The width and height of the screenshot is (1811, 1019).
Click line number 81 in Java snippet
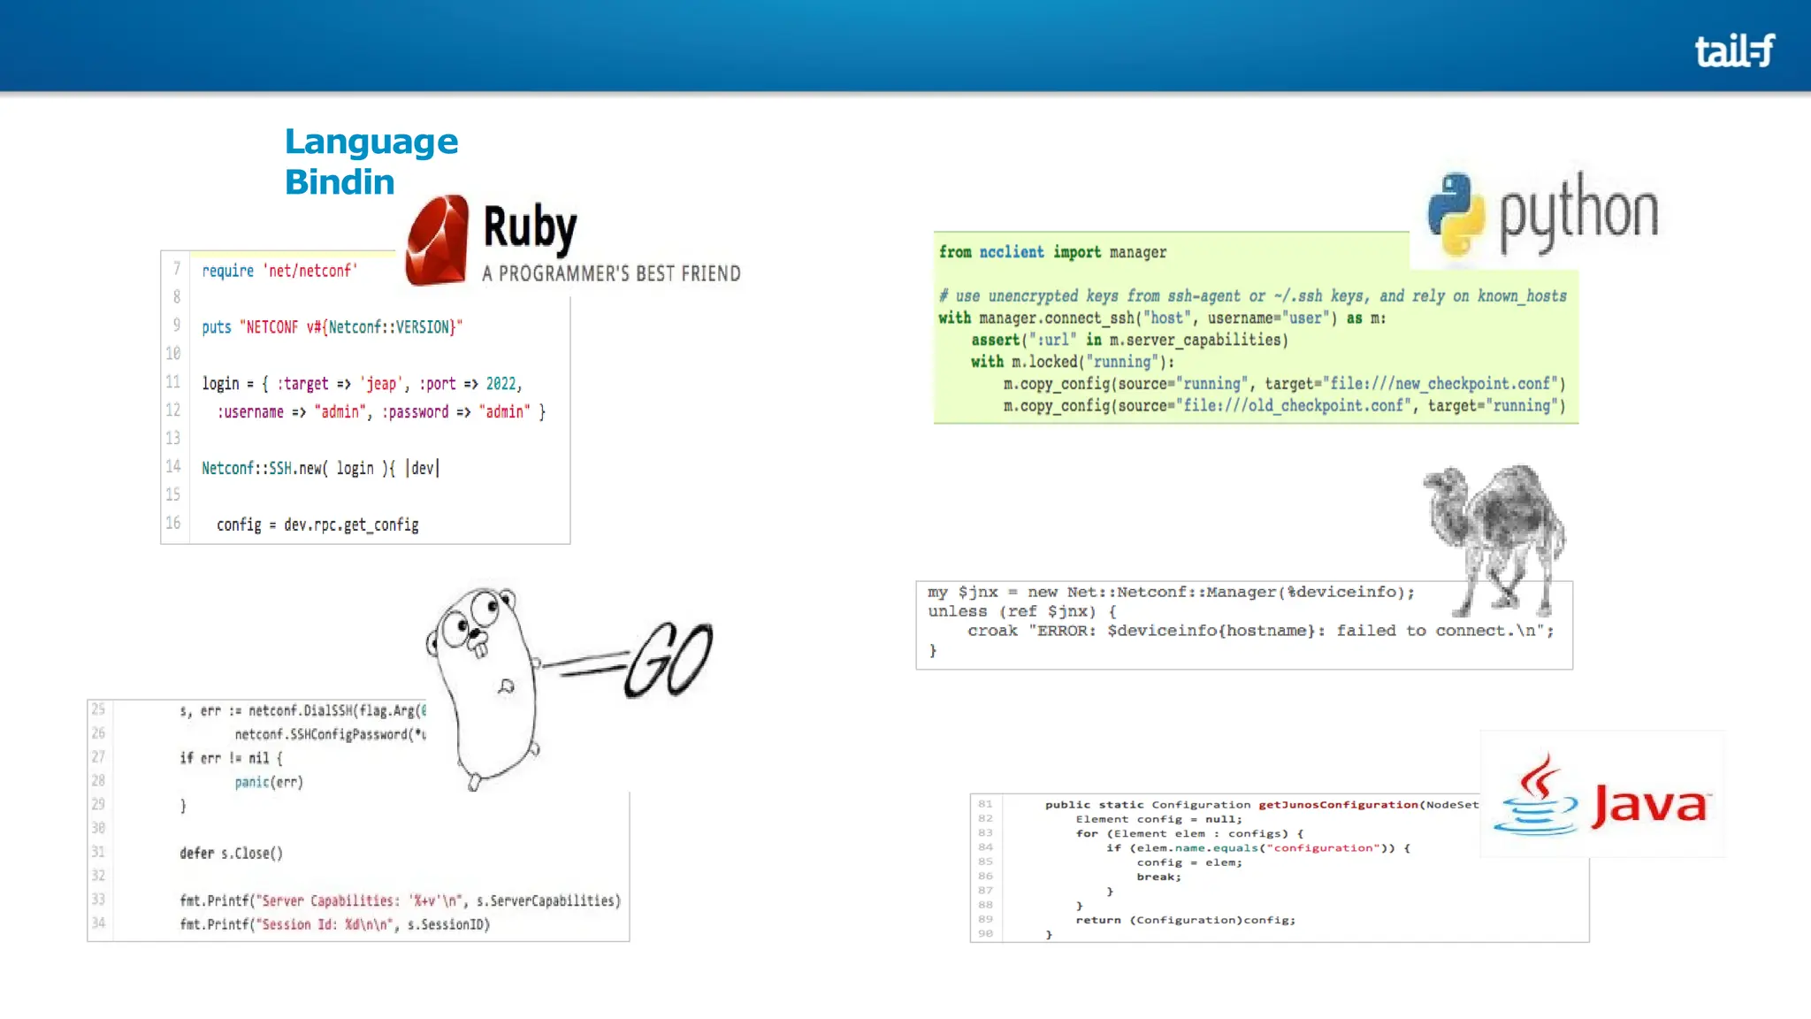[x=985, y=804]
